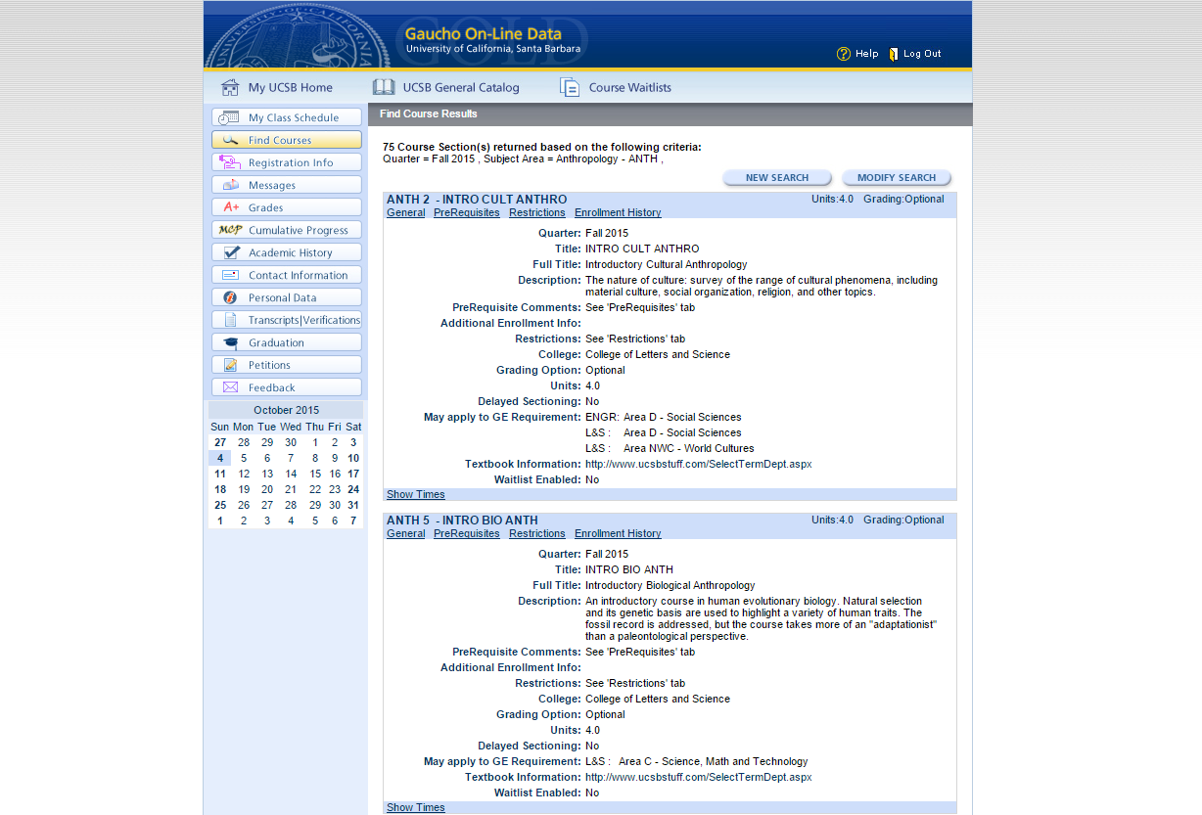Click the My UCSB Home house icon

tap(230, 87)
